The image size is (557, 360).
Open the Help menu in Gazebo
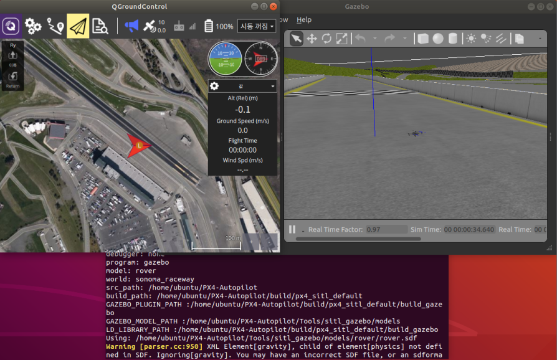coord(304,20)
